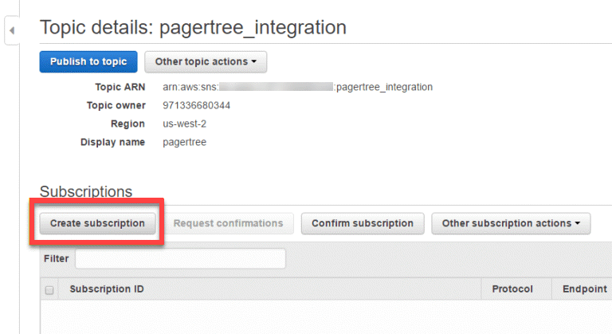This screenshot has width=612, height=334.
Task: Click the Create subscription button
Action: tap(97, 224)
